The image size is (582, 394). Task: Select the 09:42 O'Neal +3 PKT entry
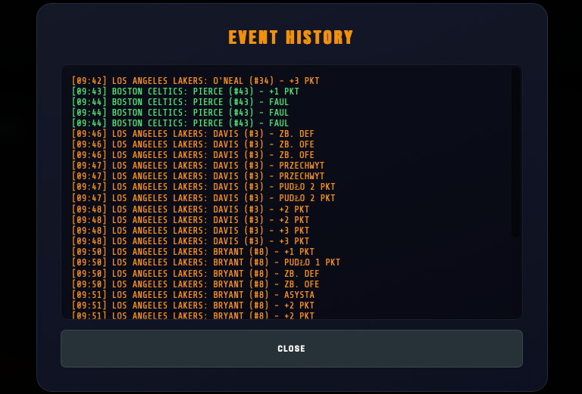pos(196,81)
